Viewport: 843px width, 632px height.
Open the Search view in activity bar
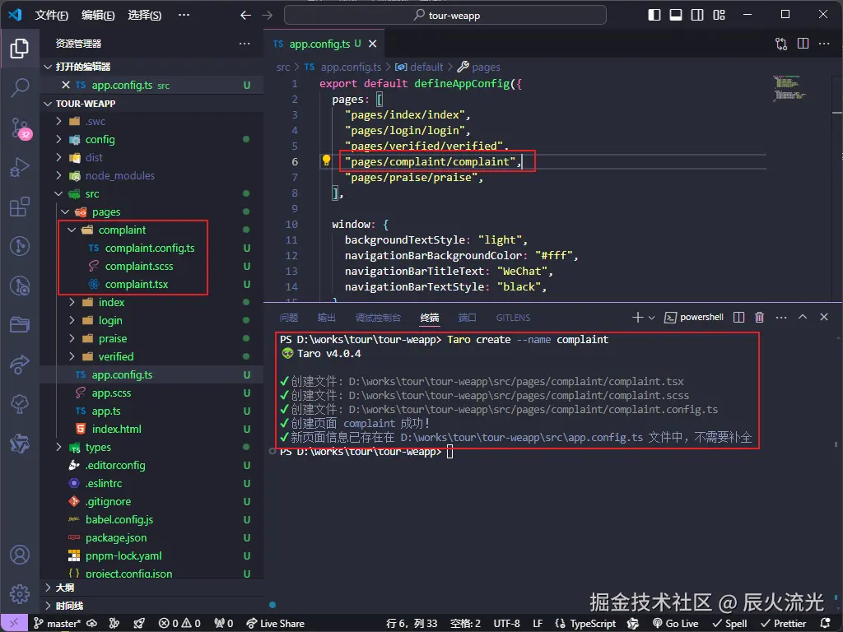click(x=19, y=87)
